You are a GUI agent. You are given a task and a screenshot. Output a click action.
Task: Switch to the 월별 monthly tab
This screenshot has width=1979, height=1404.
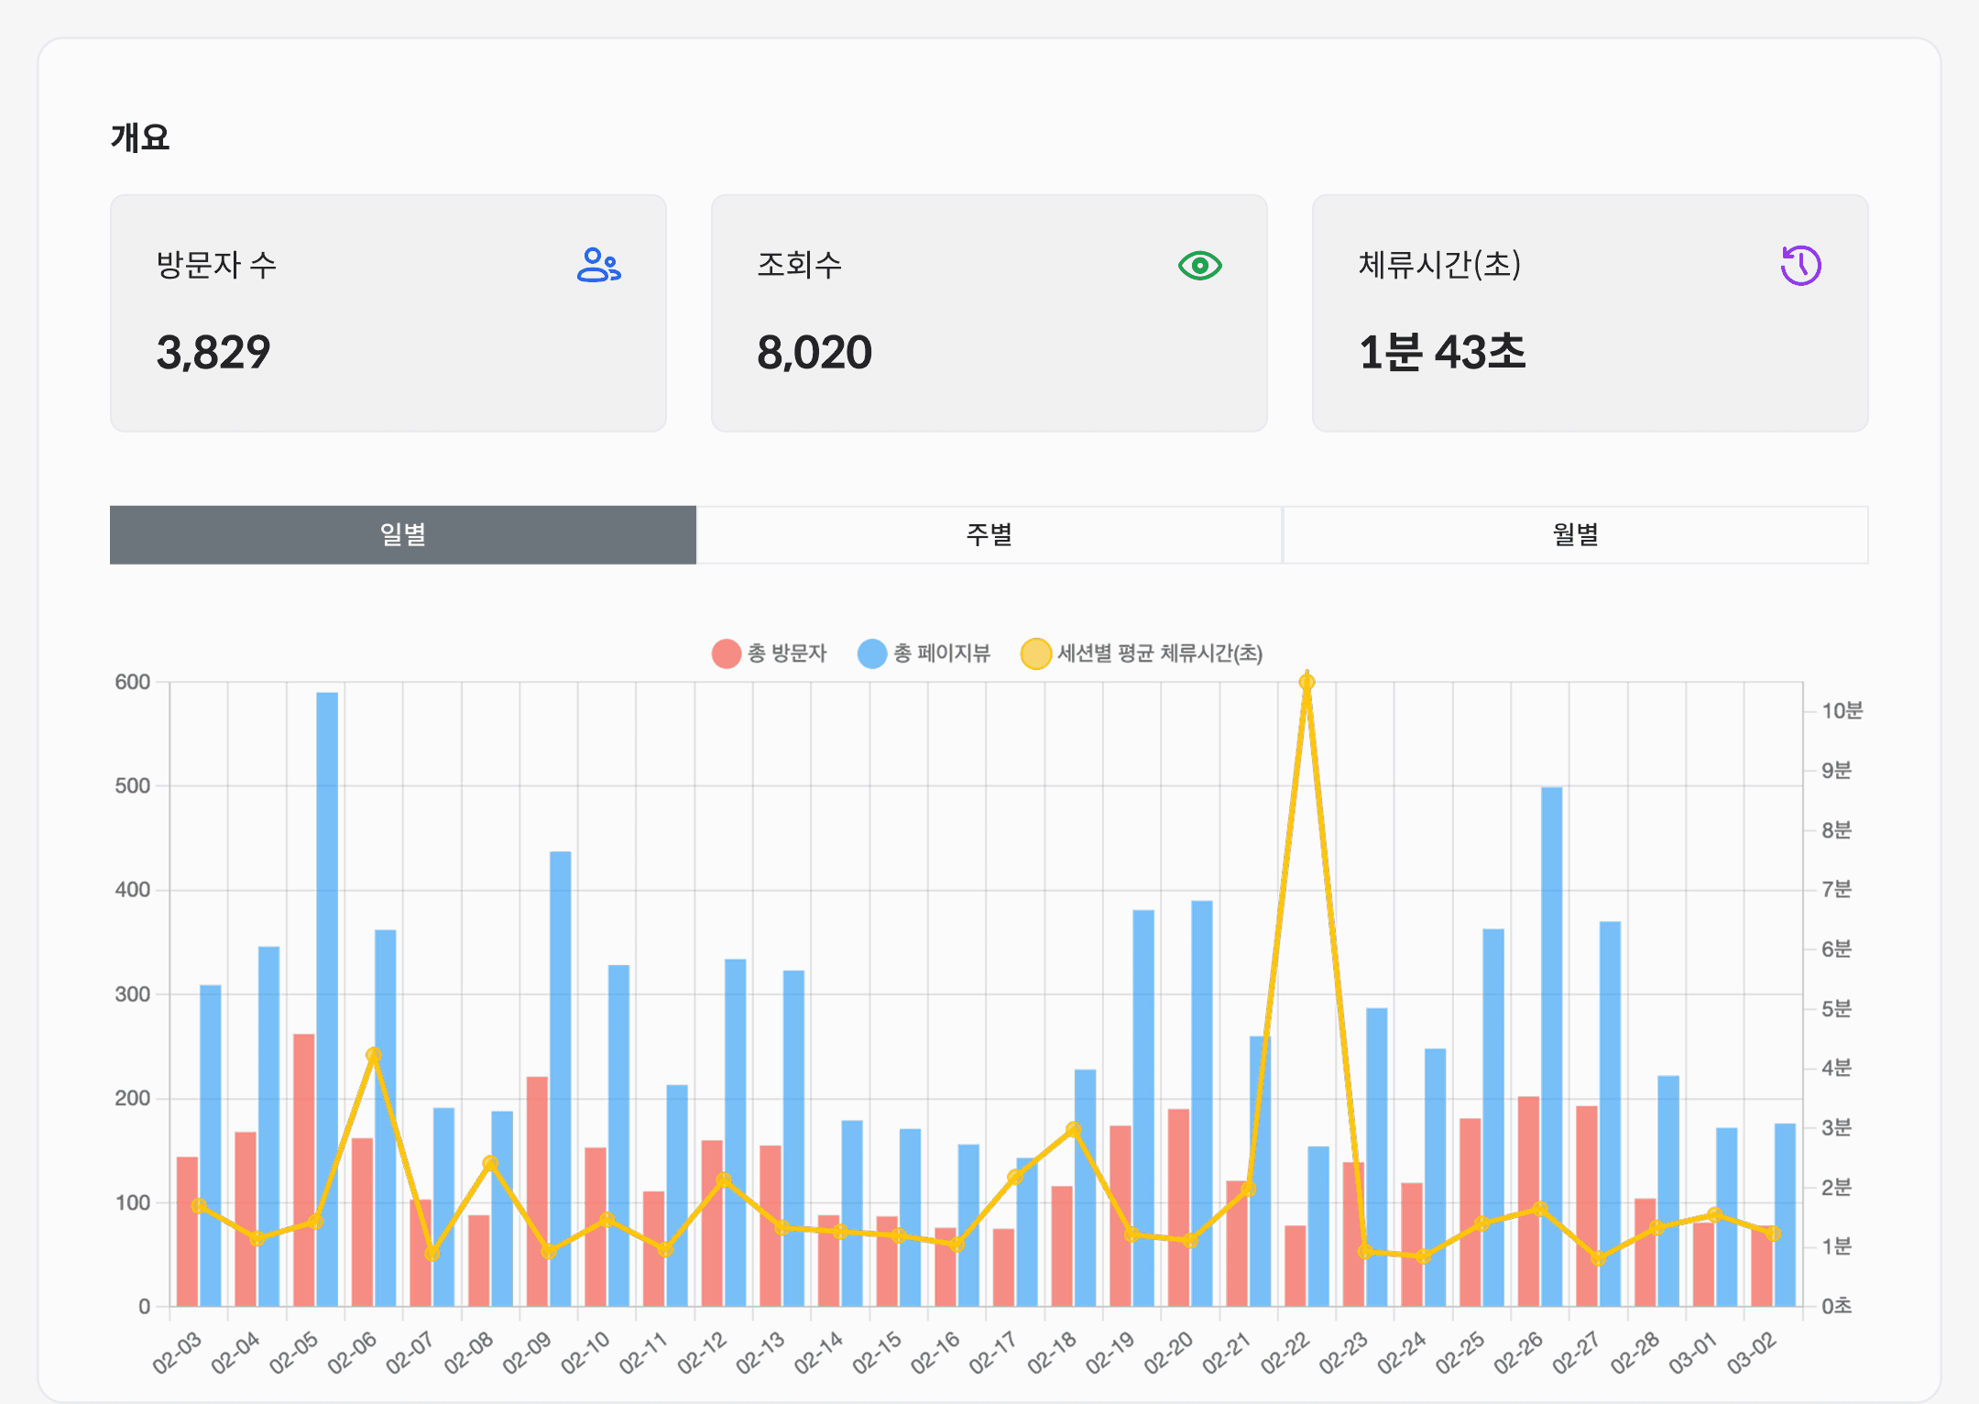(1575, 534)
